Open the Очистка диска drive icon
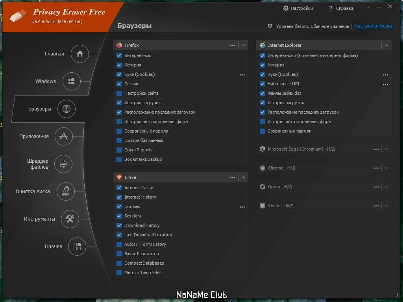Viewport: 403px width, 302px height. coord(66,192)
